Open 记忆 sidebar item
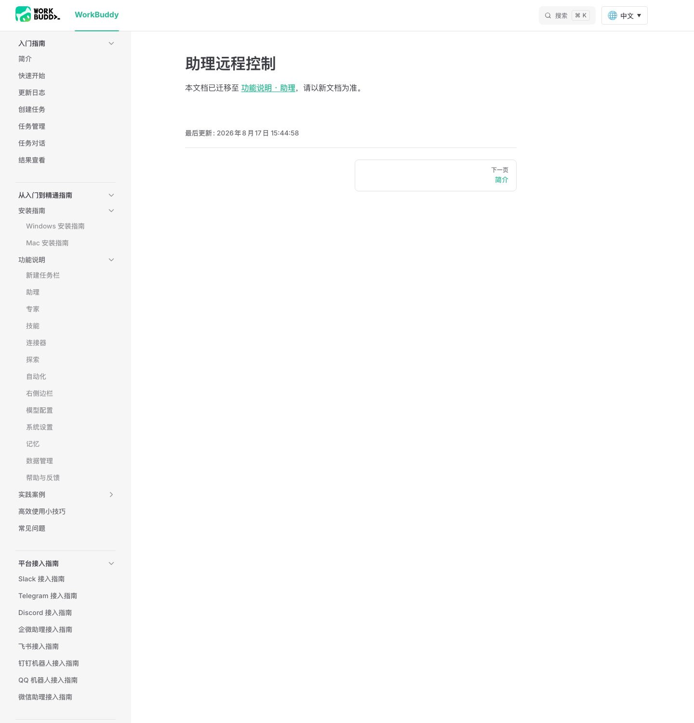The image size is (694, 723). (x=33, y=444)
